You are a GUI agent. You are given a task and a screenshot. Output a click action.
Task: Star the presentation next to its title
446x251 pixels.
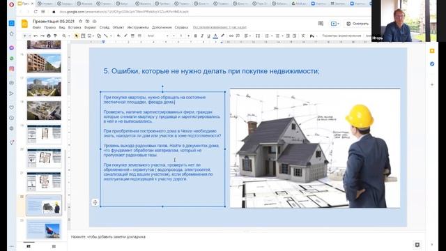click(x=81, y=22)
